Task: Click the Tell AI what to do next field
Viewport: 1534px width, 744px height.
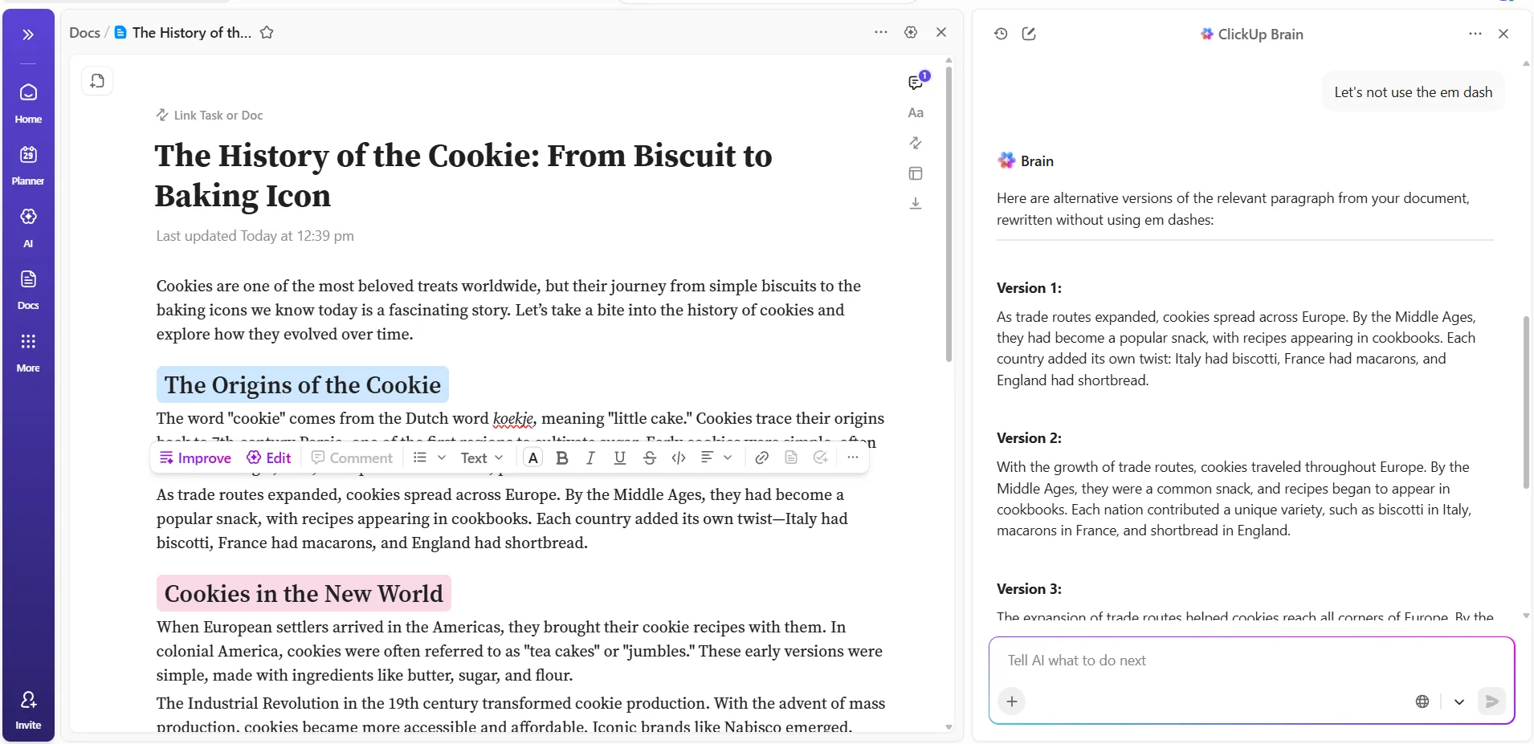Action: [x=1251, y=661]
